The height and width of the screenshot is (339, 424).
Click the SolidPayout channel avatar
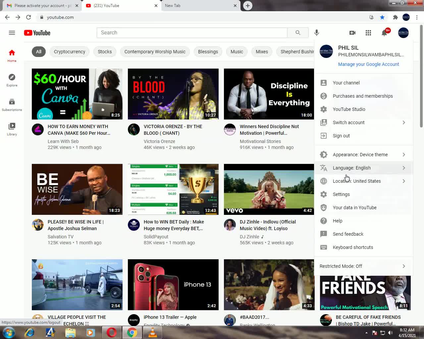pos(134,225)
